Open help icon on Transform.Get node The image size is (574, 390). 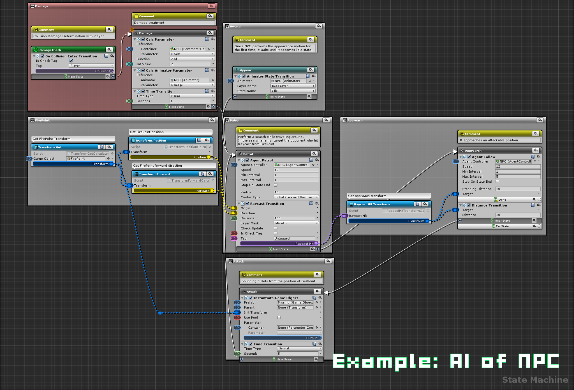(102, 147)
